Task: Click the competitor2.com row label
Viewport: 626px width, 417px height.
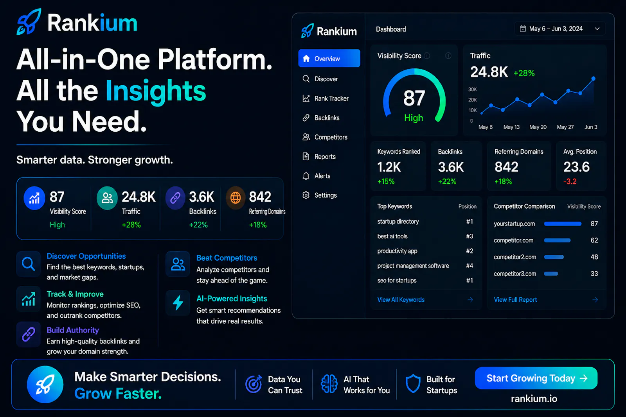Action: 515,257
